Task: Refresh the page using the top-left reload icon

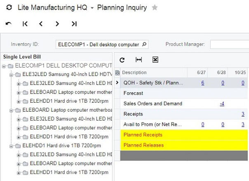Action: (x=9, y=7)
